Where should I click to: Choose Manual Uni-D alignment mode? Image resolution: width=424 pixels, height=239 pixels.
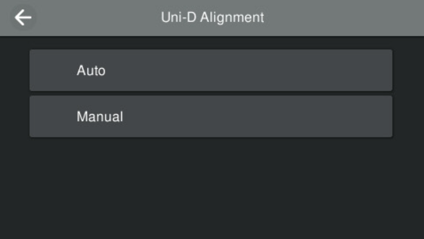click(211, 117)
